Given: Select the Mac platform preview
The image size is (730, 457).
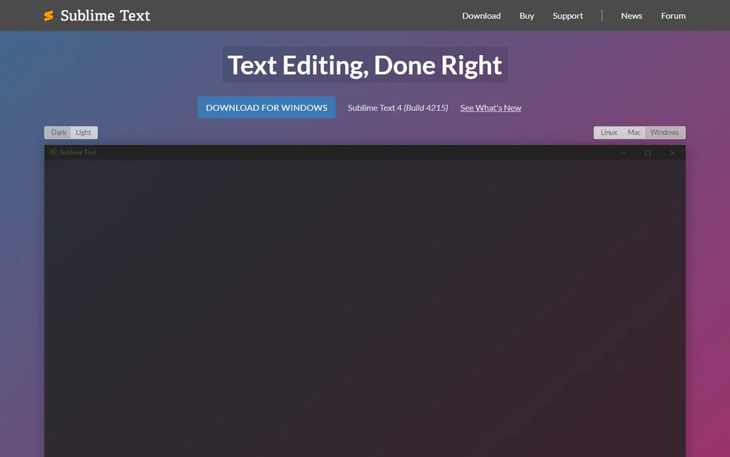Looking at the screenshot, I should click(x=634, y=132).
